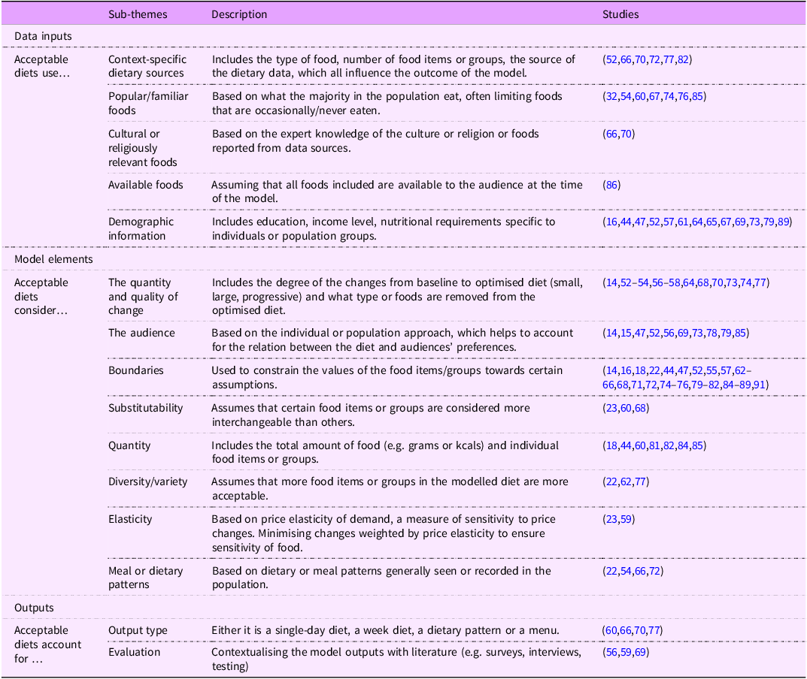Screen dimensions: 807x679
Task: Click the 'Output type' sub-theme cell
Action: pos(138,631)
